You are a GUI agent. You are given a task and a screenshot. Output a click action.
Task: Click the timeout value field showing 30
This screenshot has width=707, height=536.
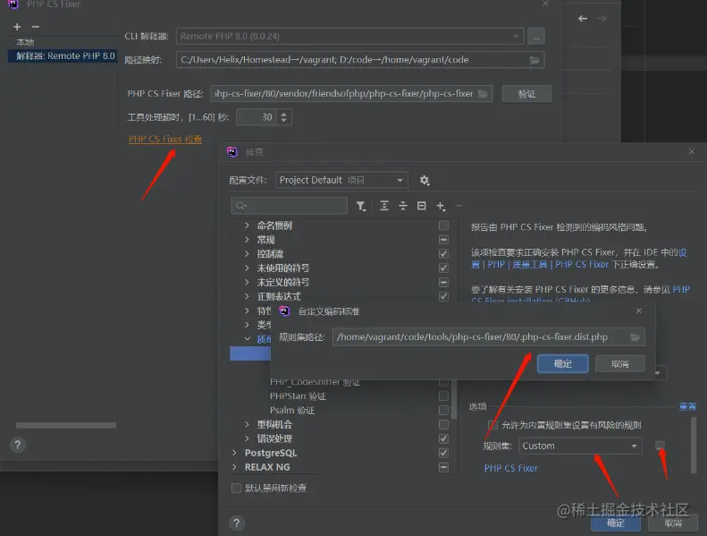pyautogui.click(x=257, y=117)
